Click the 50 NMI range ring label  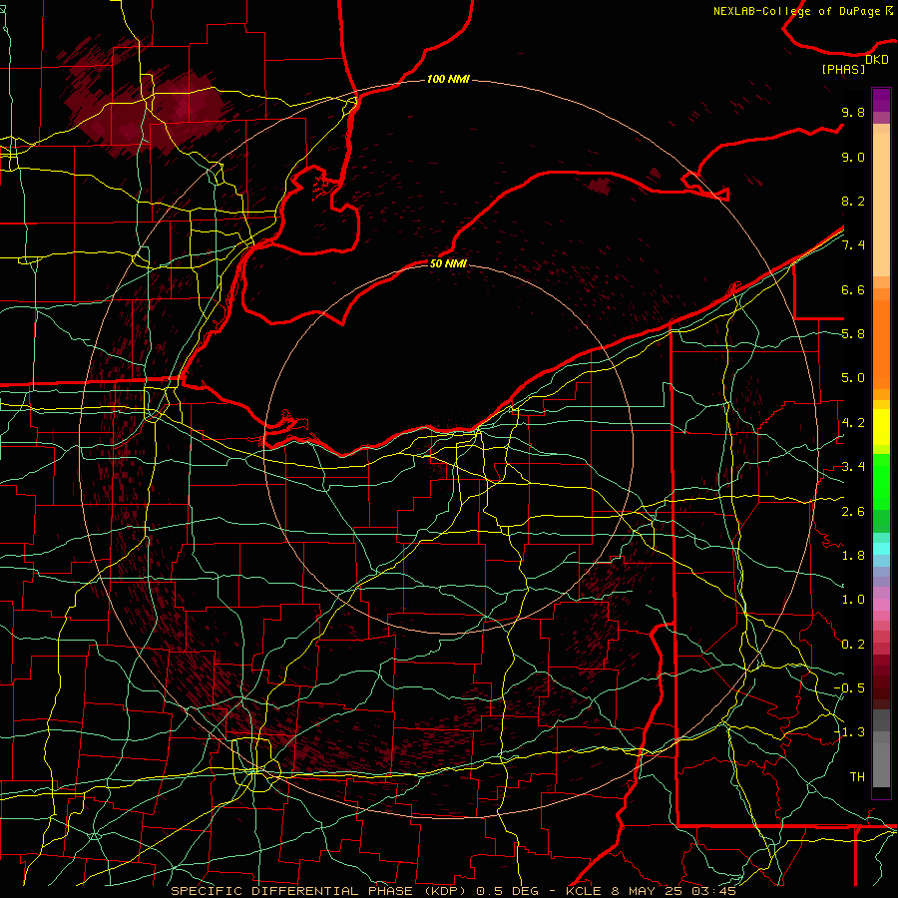[448, 263]
